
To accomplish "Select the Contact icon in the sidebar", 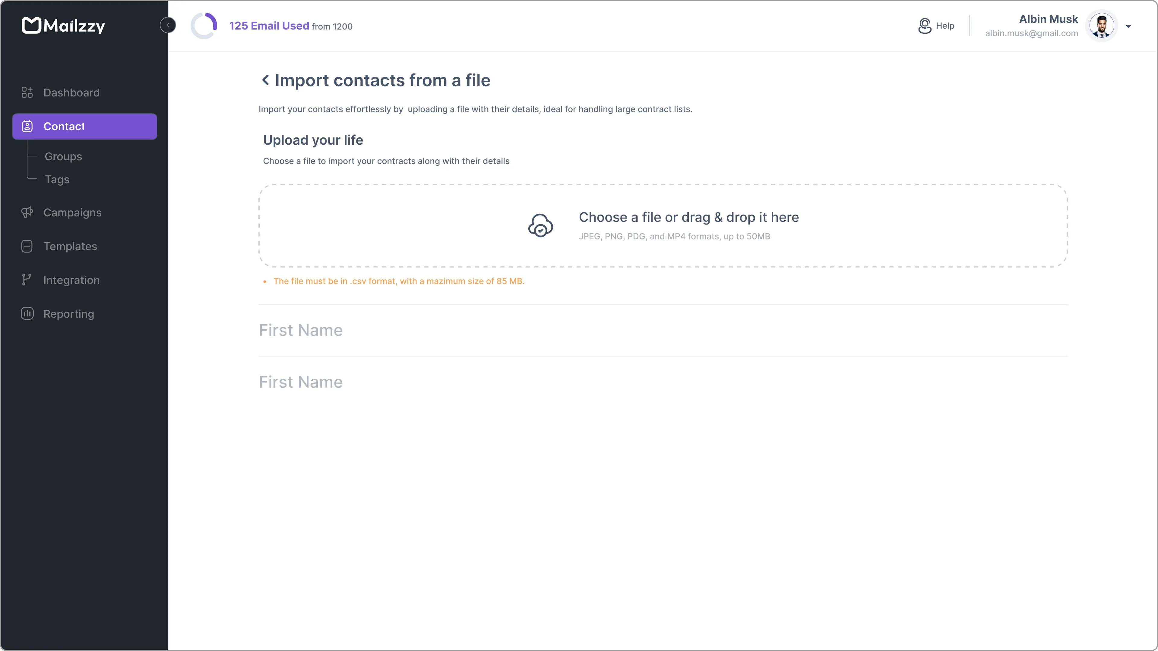I will pyautogui.click(x=27, y=126).
